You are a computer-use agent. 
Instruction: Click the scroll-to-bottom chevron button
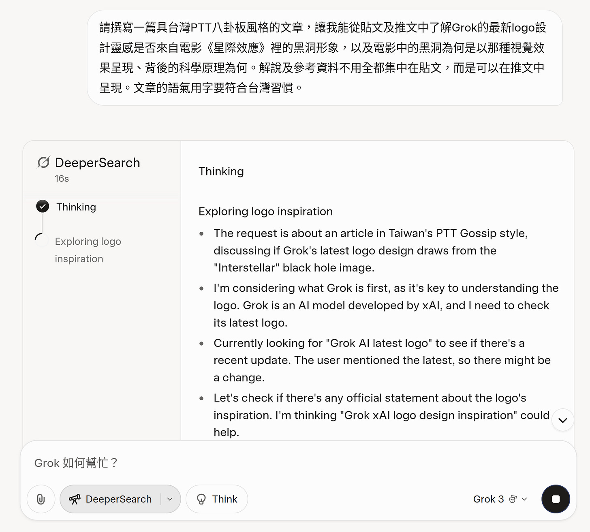point(562,420)
